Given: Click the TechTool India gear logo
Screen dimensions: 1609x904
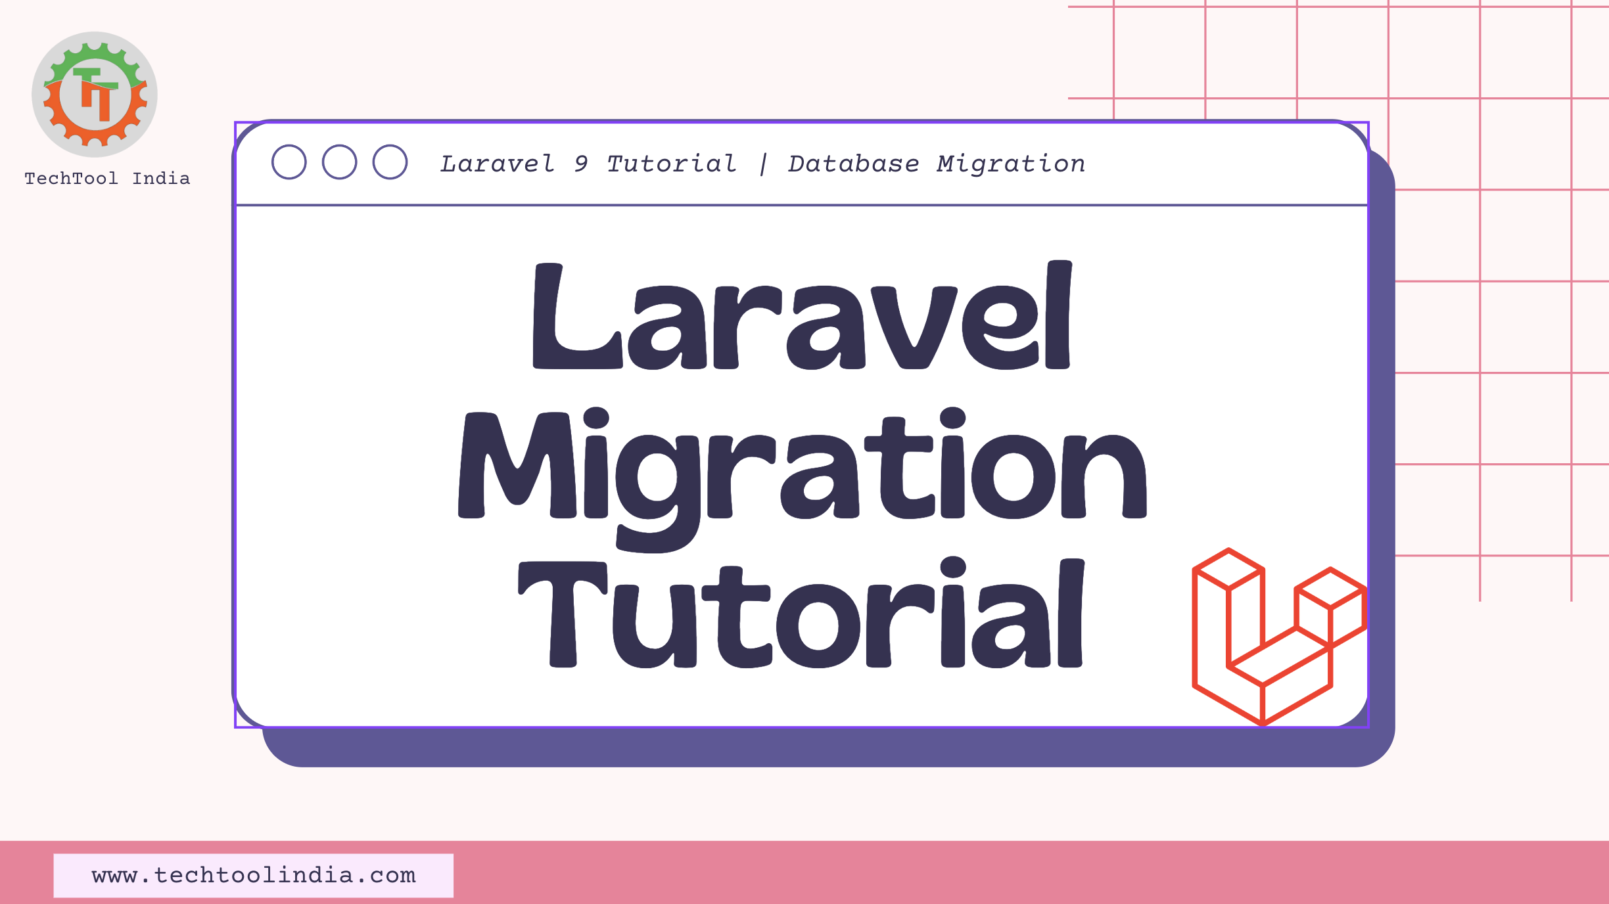Looking at the screenshot, I should click(x=97, y=93).
